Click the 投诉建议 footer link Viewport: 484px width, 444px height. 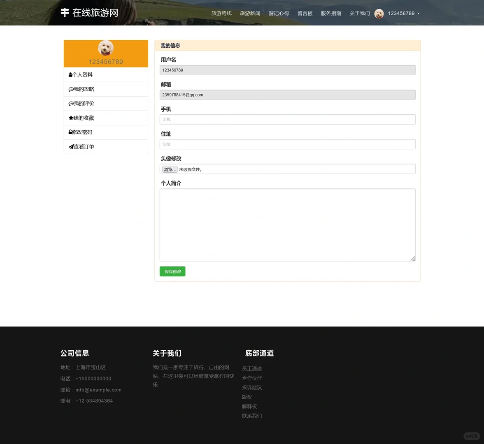tap(251, 387)
